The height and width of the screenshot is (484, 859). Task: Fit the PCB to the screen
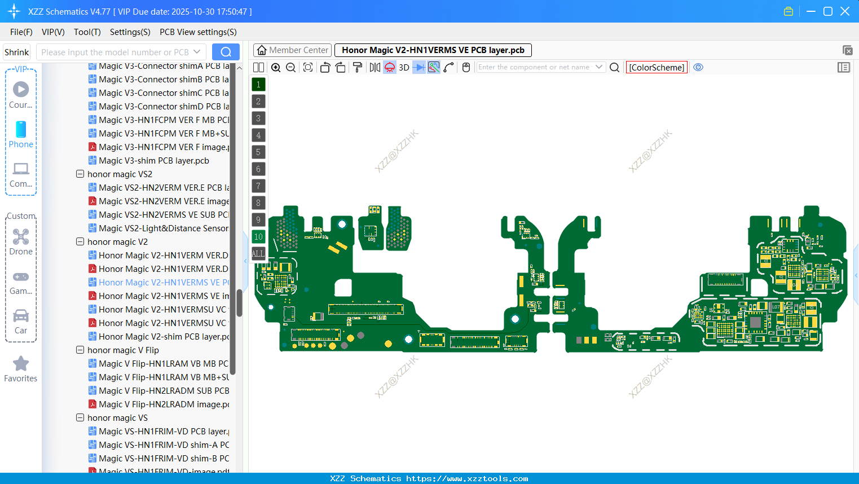pyautogui.click(x=308, y=67)
